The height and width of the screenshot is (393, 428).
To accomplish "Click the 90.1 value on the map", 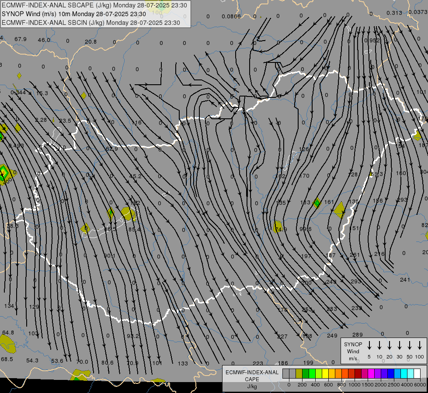I will point(109,256).
